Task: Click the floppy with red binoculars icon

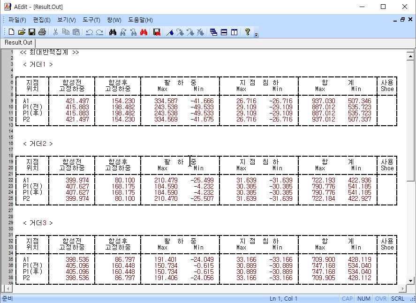Action: tap(157, 32)
